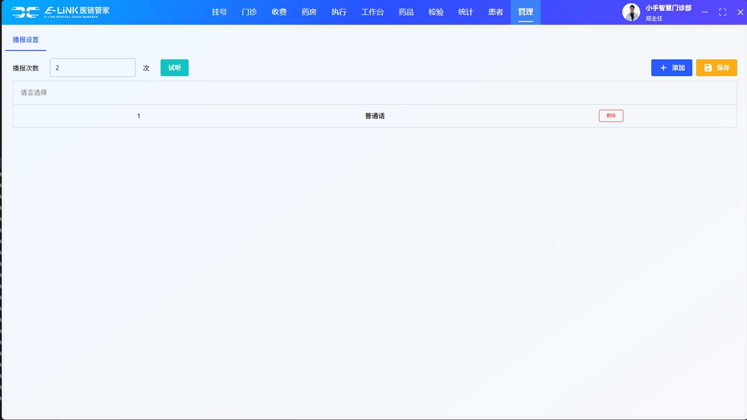Open the 门诊 menu

[249, 12]
